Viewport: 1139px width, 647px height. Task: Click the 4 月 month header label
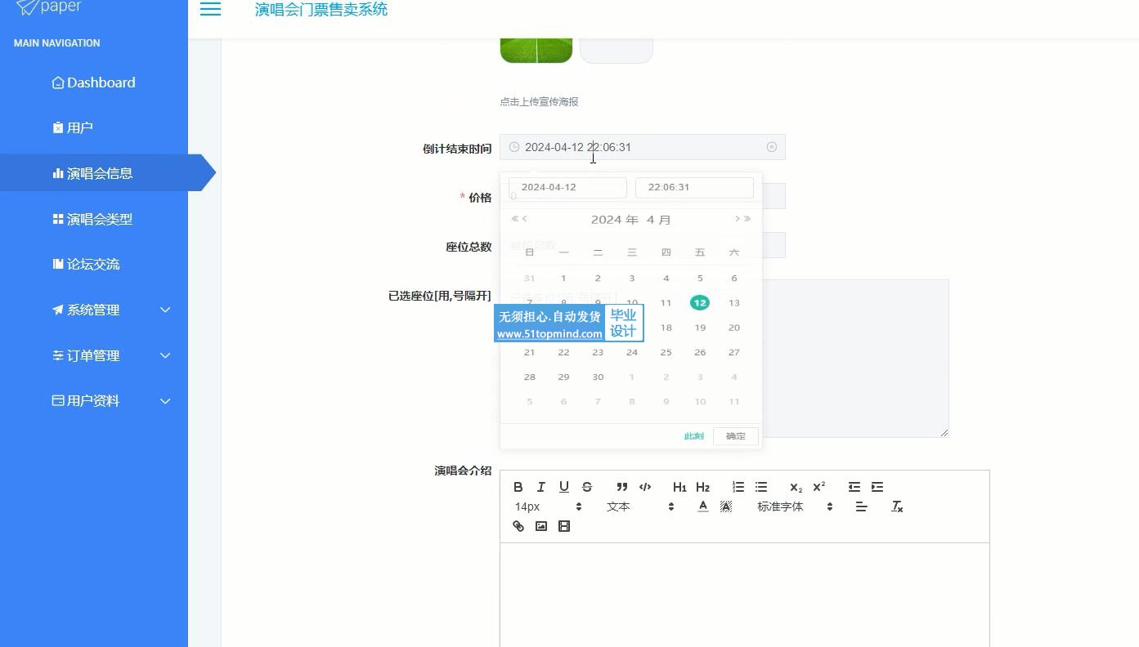659,219
